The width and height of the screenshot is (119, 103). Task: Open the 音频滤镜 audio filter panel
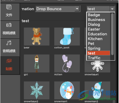click(x=10, y=48)
